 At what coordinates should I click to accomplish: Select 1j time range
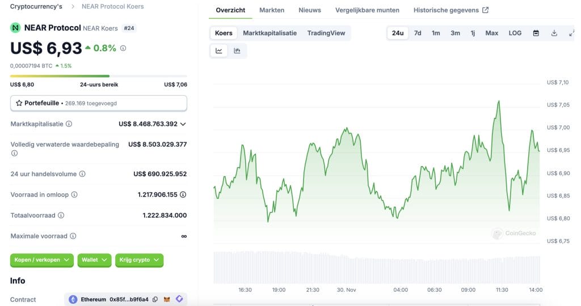click(x=473, y=33)
